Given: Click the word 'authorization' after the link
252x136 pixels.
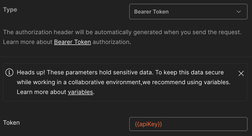Looking at the screenshot, I should 111,42.
